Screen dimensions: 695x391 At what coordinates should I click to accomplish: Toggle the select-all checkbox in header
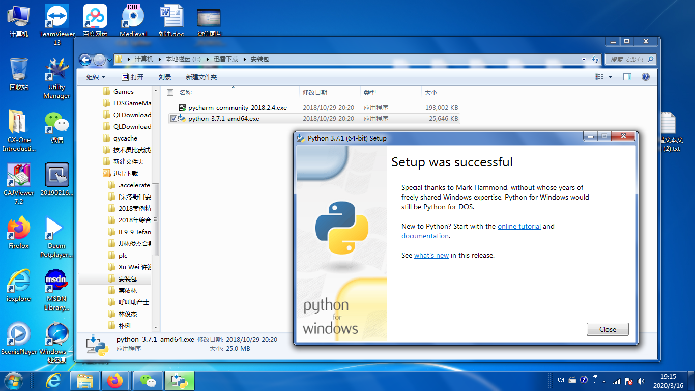pyautogui.click(x=170, y=92)
